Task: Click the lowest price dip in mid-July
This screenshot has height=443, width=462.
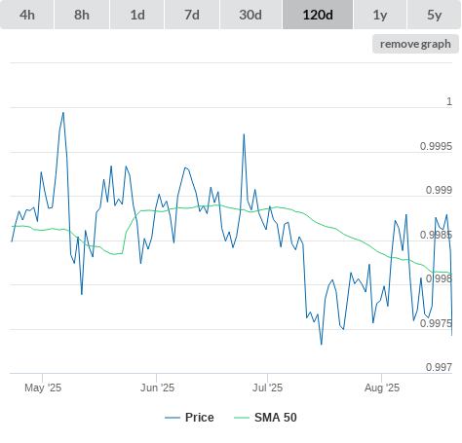Action: click(x=322, y=344)
